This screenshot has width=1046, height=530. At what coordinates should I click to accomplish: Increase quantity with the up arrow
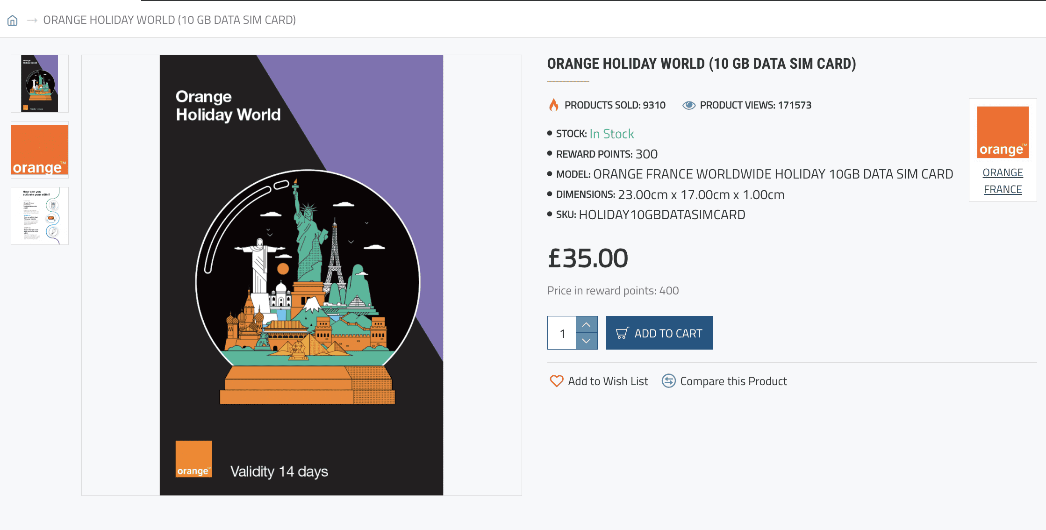[x=587, y=324]
